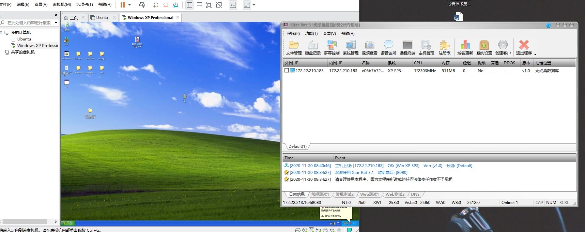The height and width of the screenshot is (232, 585).
Task: Click the Online: 1 status bar entry
Action: (510, 203)
